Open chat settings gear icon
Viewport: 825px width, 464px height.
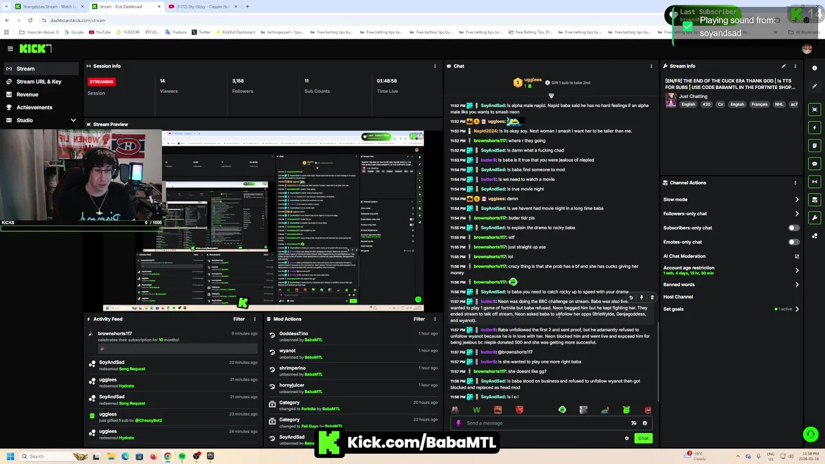click(x=626, y=438)
